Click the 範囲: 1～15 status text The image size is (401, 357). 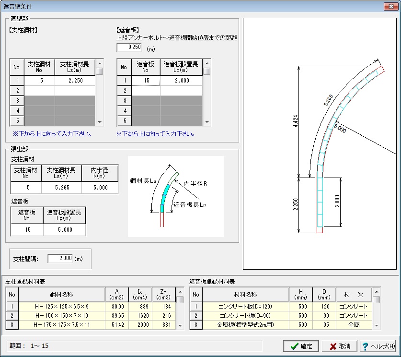point(29,346)
